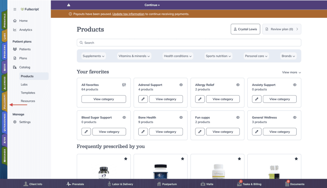View category for All favorites
Image resolution: width=327 pixels, height=188 pixels.
(x=104, y=99)
